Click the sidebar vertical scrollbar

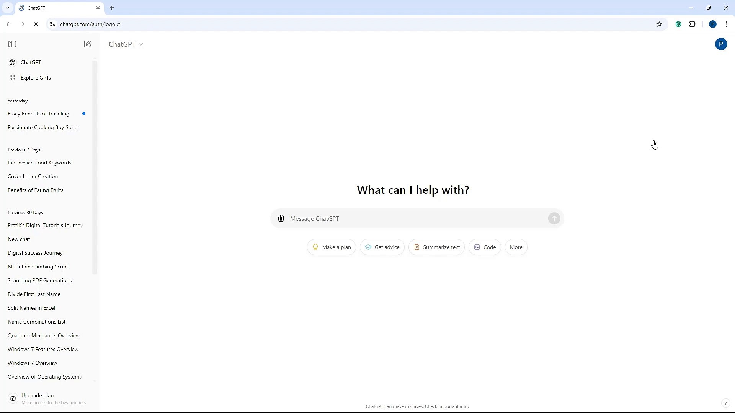click(95, 167)
